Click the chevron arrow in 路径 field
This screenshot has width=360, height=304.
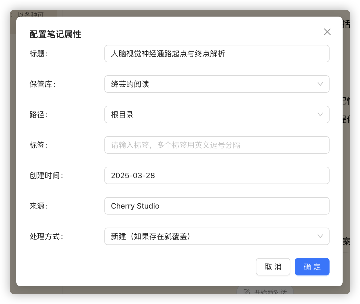click(320, 114)
